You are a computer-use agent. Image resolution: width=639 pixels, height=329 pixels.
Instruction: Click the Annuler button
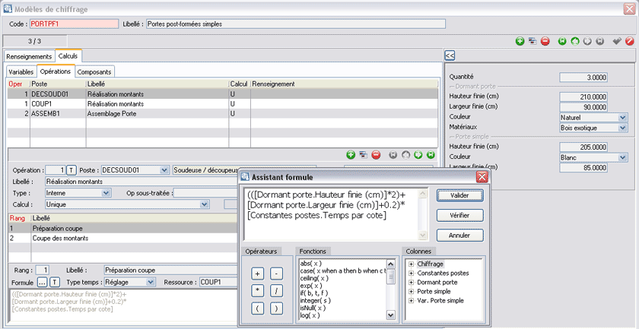pyautogui.click(x=459, y=235)
